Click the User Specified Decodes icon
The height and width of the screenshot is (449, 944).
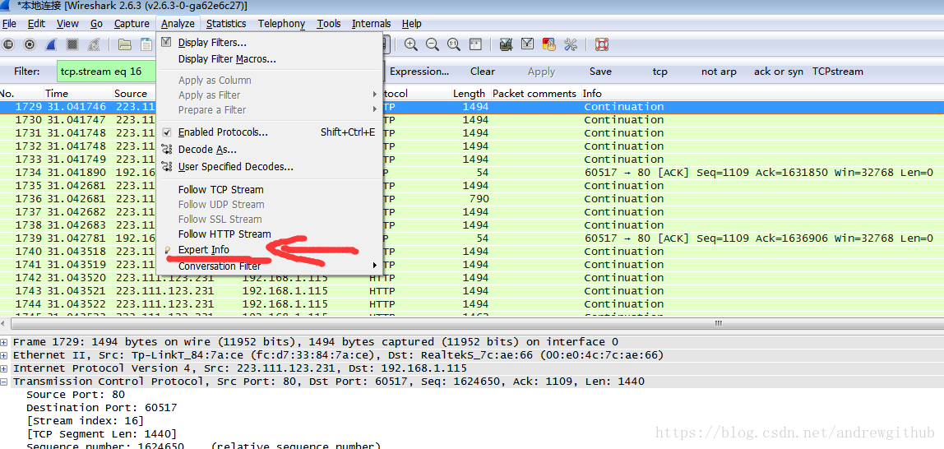[x=167, y=167]
